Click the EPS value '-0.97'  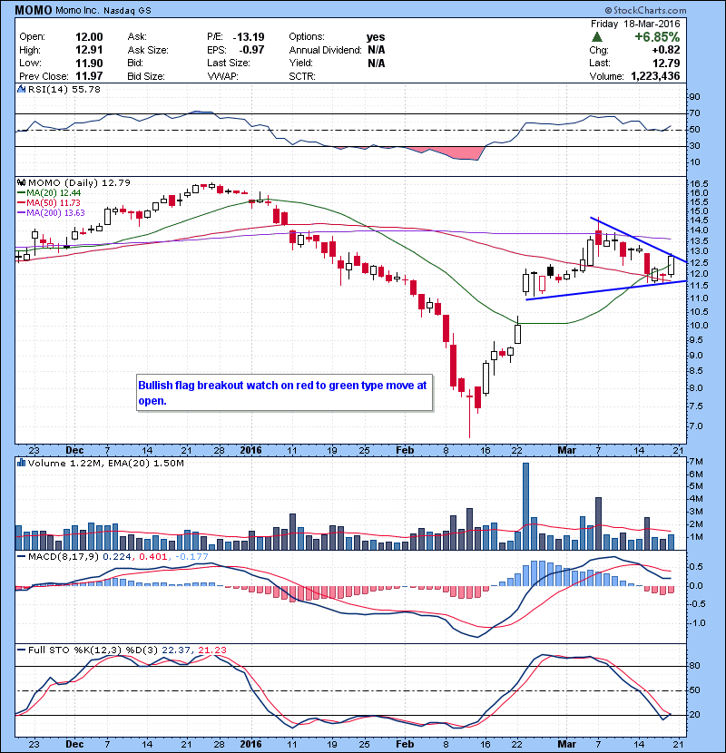251,50
